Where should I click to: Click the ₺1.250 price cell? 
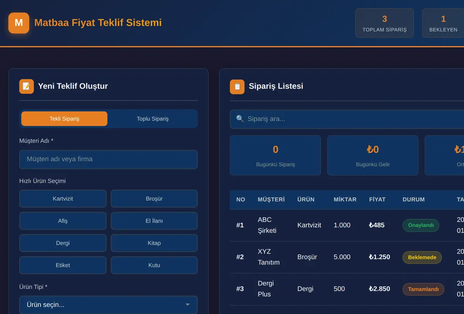point(380,257)
